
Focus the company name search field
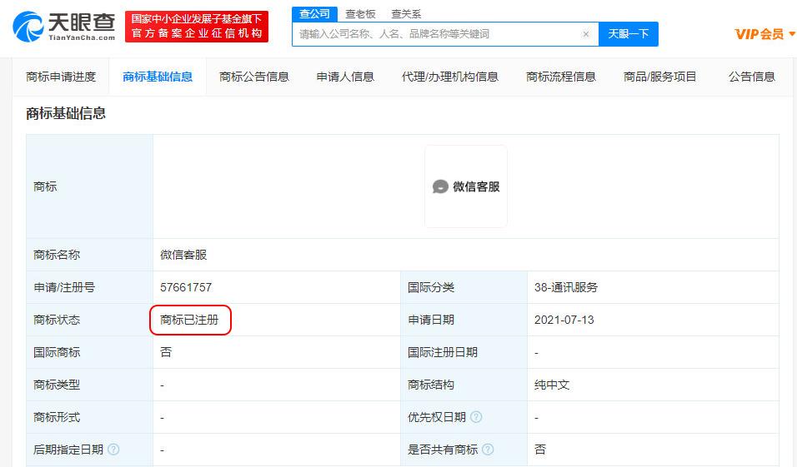(x=438, y=34)
